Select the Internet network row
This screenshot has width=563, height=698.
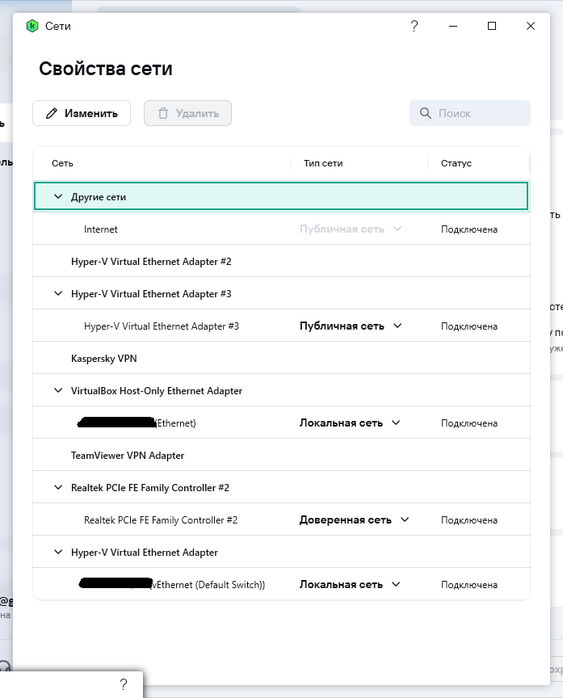click(281, 229)
